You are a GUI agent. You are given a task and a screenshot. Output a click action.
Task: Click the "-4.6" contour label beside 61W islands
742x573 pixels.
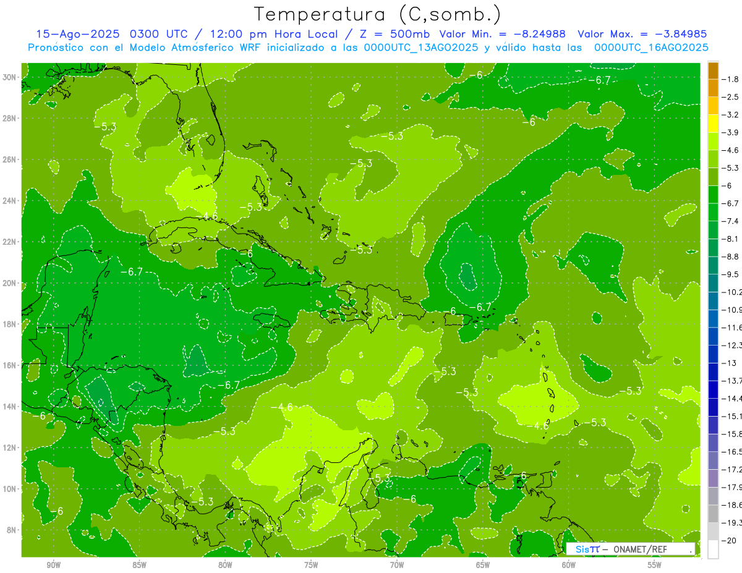coord(539,426)
